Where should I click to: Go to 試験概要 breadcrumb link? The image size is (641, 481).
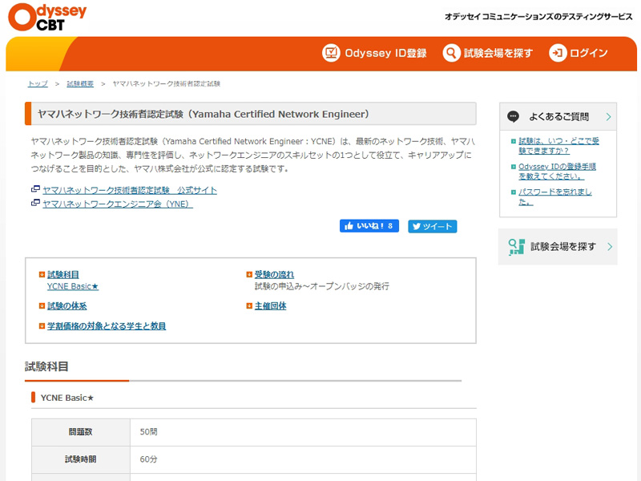80,84
